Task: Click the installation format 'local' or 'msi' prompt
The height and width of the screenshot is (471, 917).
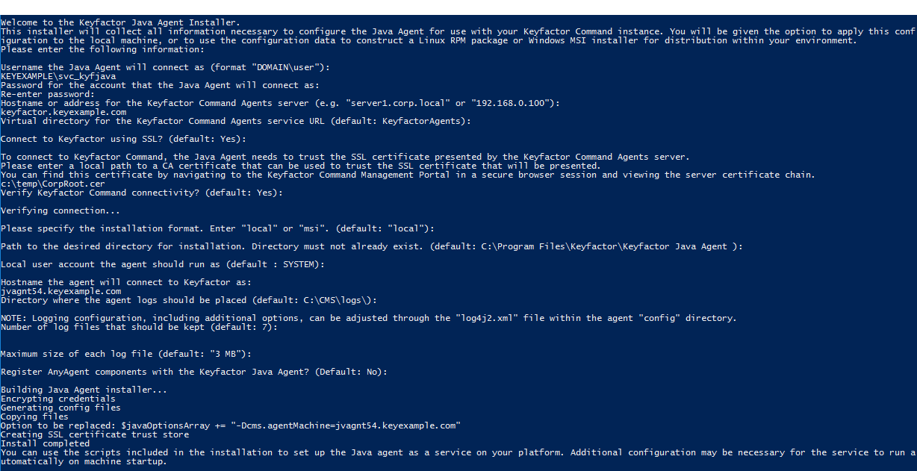Action: pos(218,228)
